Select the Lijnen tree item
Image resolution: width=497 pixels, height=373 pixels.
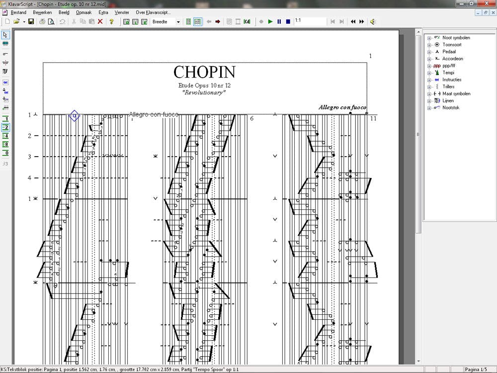pos(448,100)
